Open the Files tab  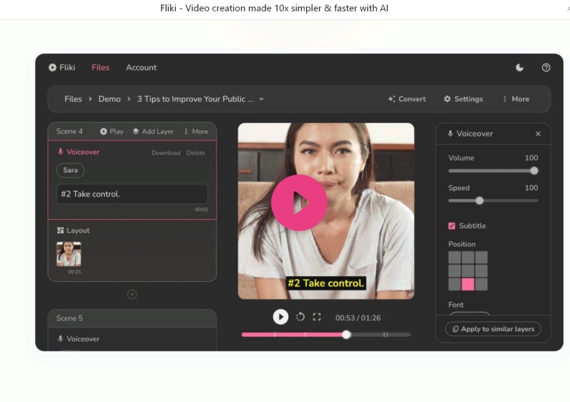tap(101, 67)
